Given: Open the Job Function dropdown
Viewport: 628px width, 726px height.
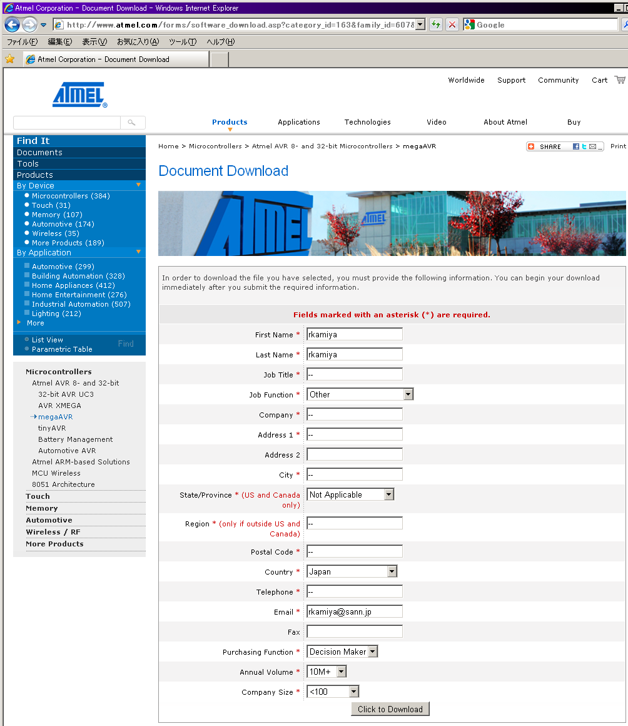Looking at the screenshot, I should (x=408, y=394).
